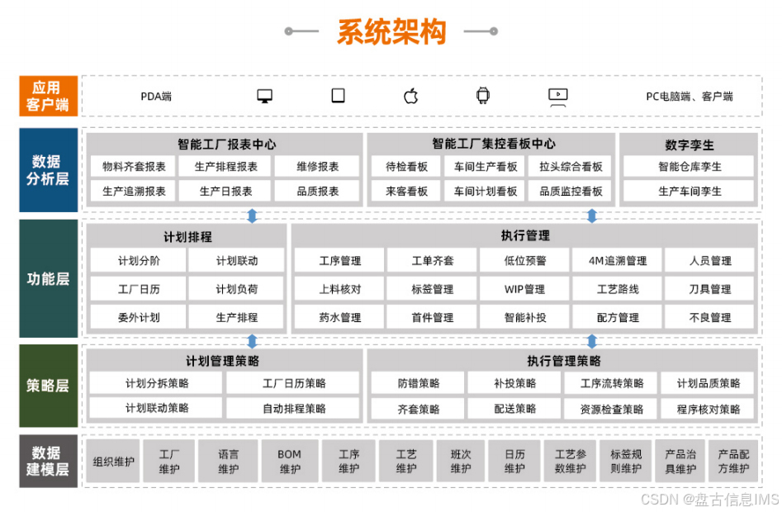This screenshot has height=512, width=782.
Task: Select 4M追溯管理 box
Action: [617, 261]
